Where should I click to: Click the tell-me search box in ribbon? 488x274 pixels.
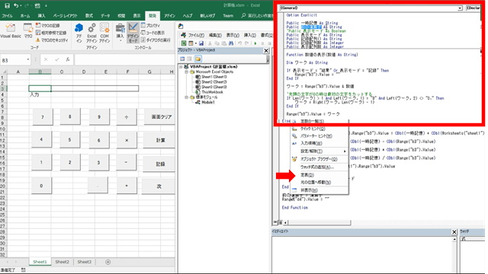coord(257,15)
